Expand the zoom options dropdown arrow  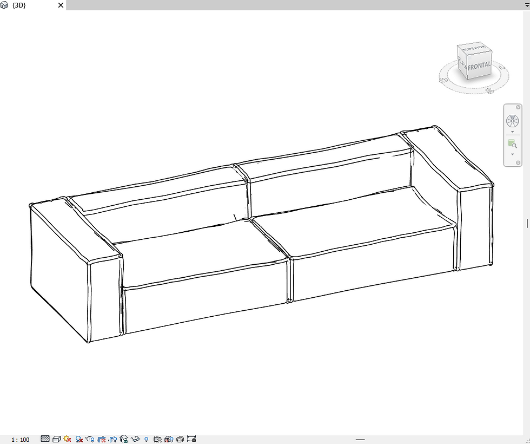point(513,154)
